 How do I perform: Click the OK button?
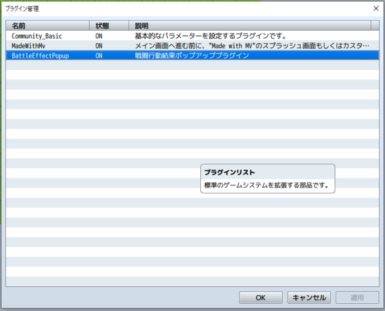tap(260, 298)
